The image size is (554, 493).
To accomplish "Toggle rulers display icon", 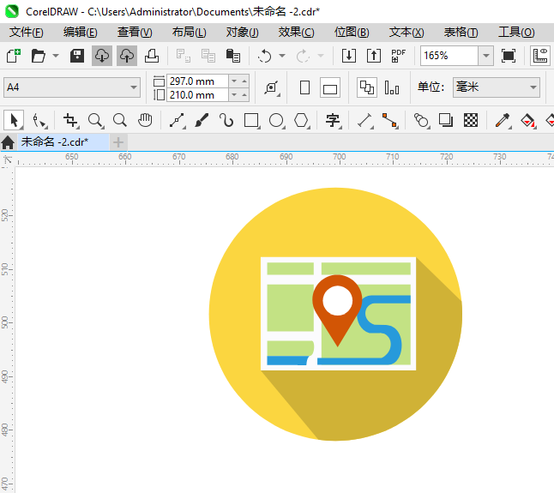I will point(540,56).
